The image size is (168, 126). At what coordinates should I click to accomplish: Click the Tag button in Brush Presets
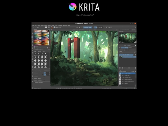(133, 72)
